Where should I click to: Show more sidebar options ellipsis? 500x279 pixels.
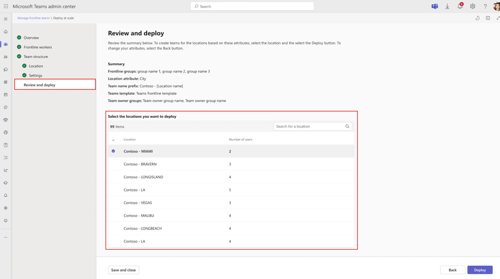point(6,238)
